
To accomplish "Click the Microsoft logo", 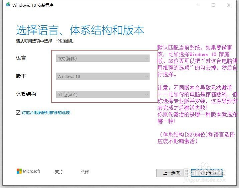I will click(28, 171).
